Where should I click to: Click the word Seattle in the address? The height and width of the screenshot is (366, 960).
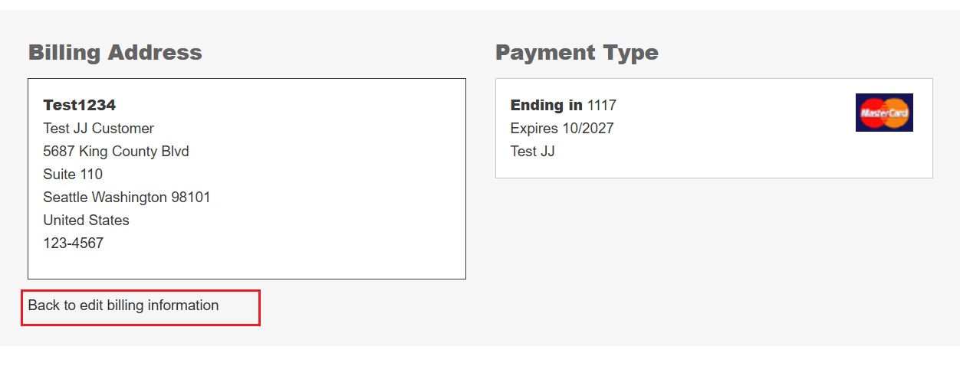pyautogui.click(x=65, y=198)
